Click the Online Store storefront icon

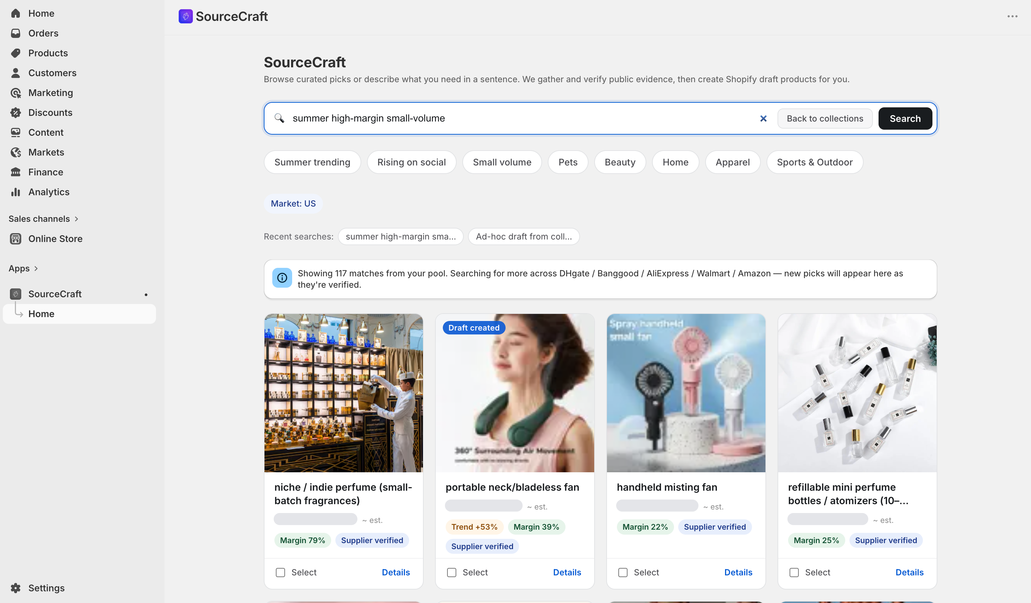pos(16,239)
